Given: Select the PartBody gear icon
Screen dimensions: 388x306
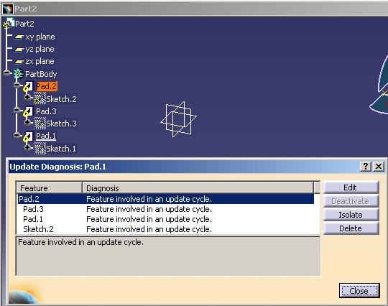Looking at the screenshot, I should pyautogui.click(x=19, y=74).
